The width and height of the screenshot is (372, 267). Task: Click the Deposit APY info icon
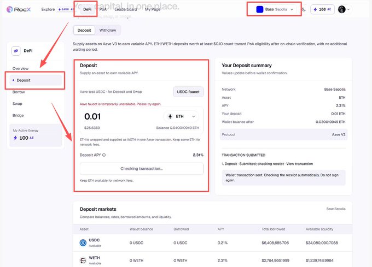point(104,155)
